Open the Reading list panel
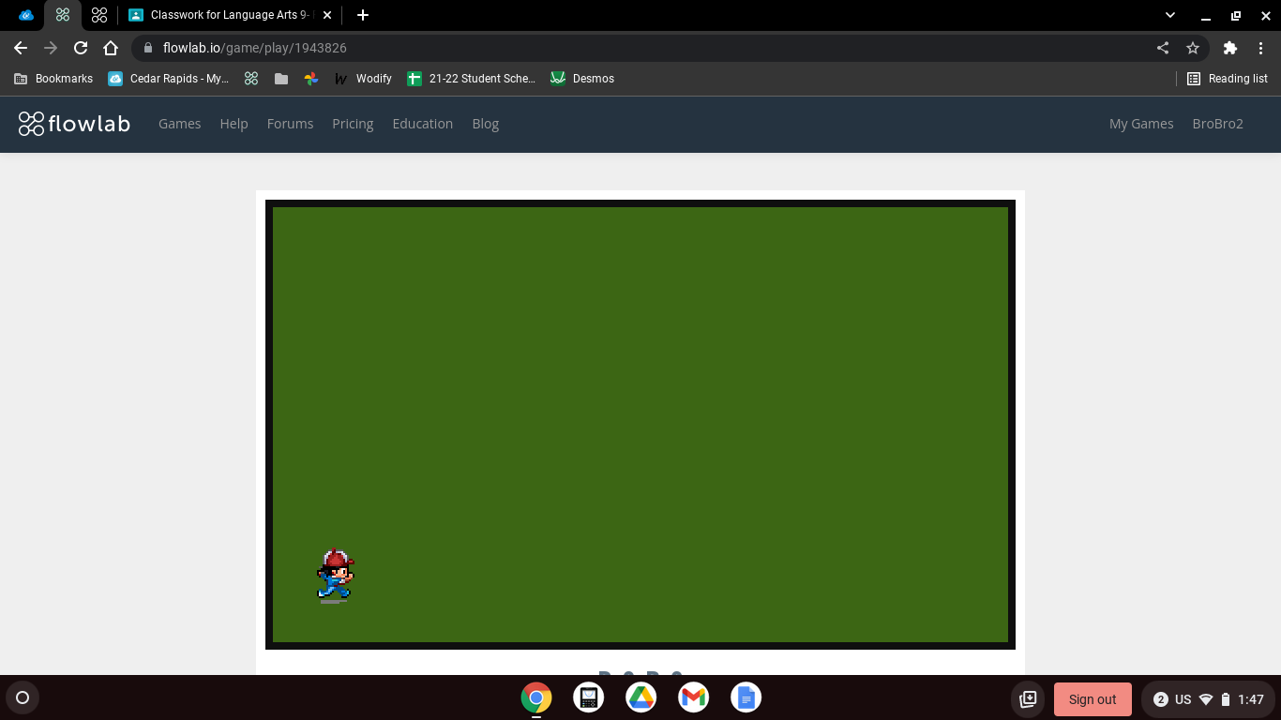The height and width of the screenshot is (720, 1281). tap(1228, 79)
